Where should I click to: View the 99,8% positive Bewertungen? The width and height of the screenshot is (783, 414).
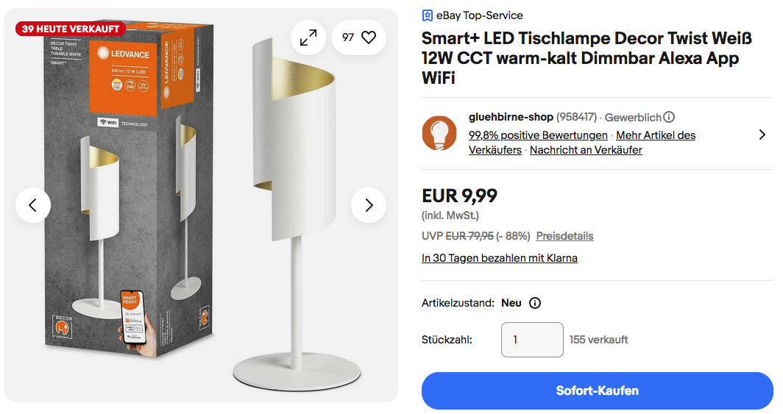click(x=538, y=135)
